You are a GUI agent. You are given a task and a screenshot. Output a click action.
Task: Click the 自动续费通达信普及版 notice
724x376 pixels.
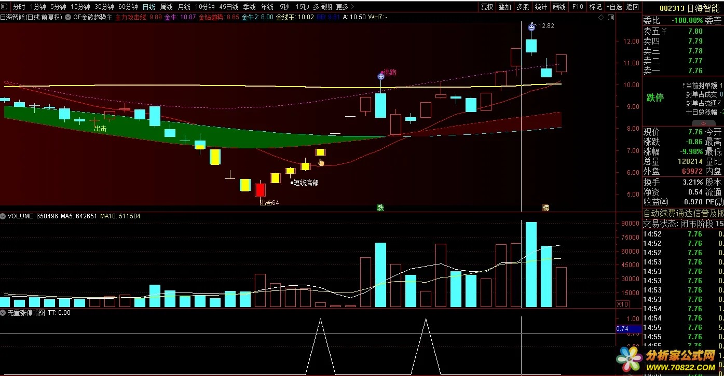(684, 213)
